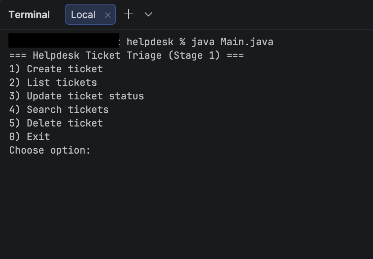Click the "4) Search tickets" option text
Image resolution: width=373 pixels, height=259 pixels.
pyautogui.click(x=58, y=109)
